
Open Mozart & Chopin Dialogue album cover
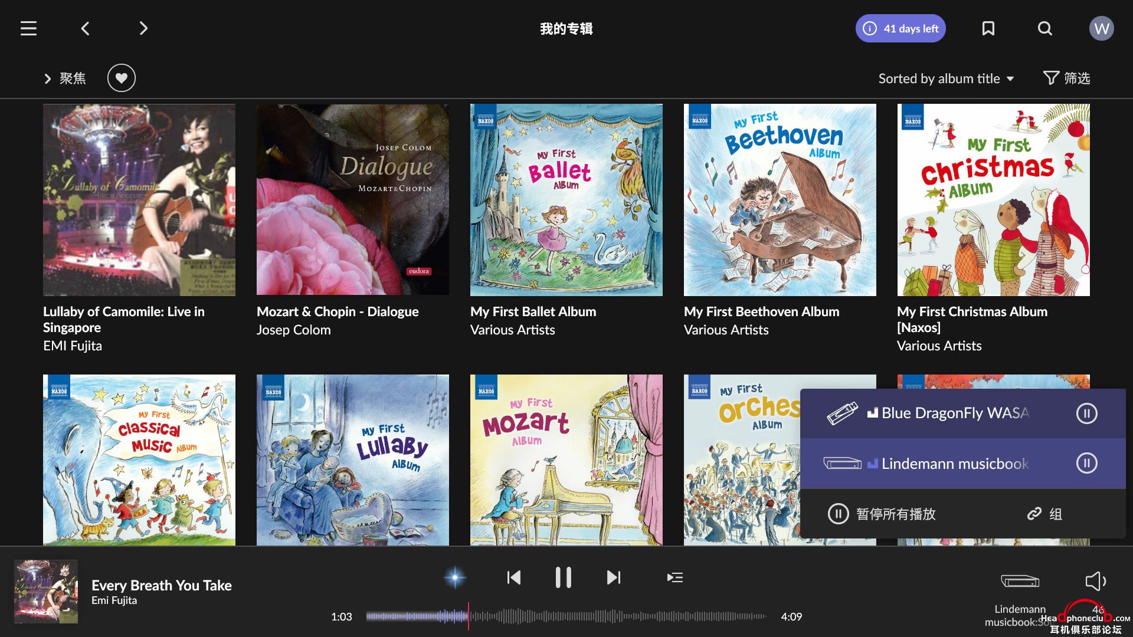click(x=353, y=200)
